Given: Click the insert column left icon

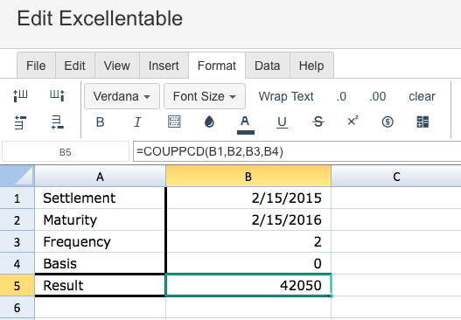Looking at the screenshot, I should pyautogui.click(x=20, y=96).
